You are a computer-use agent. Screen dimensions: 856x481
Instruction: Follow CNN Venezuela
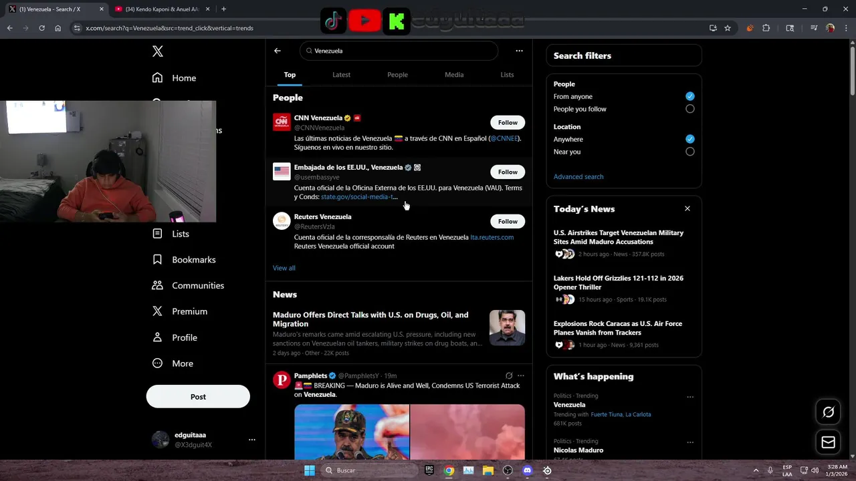pyautogui.click(x=508, y=123)
